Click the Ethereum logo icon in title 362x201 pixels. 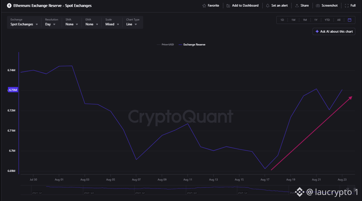(x=9, y=6)
